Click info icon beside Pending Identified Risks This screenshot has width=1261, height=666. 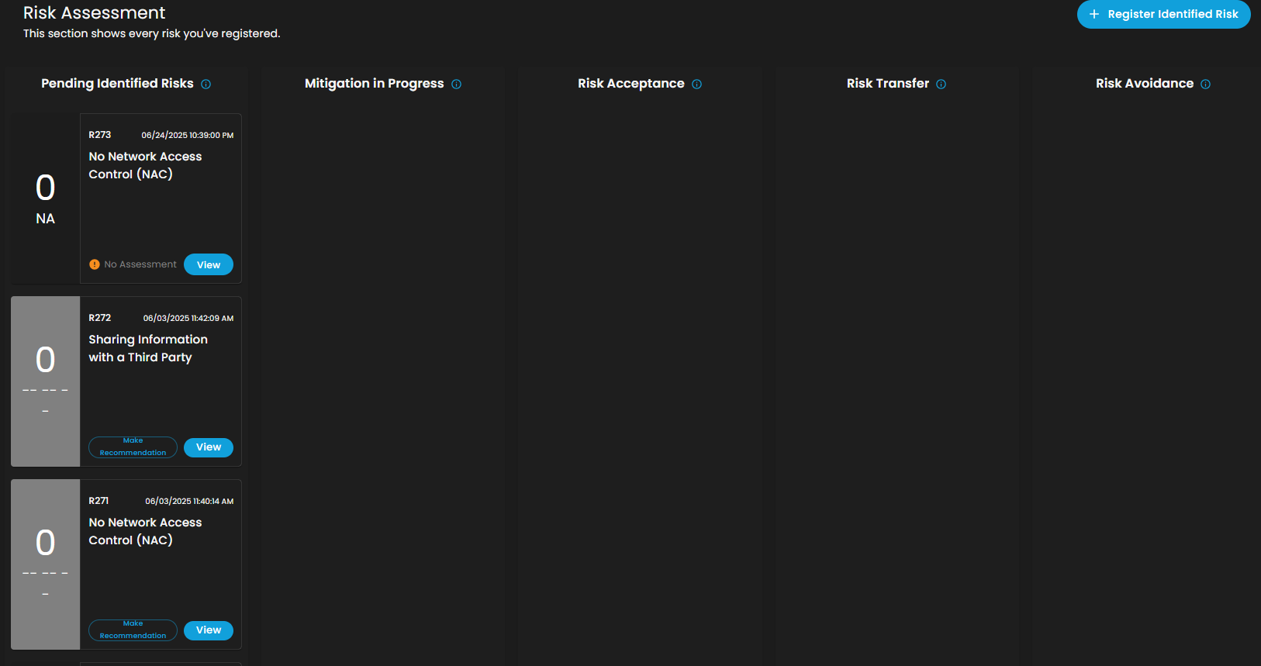206,85
